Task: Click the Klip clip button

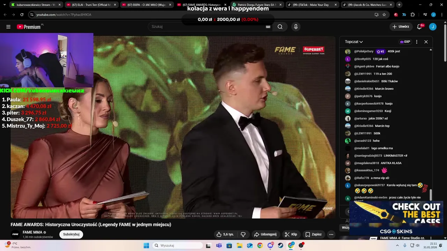Action: [291, 234]
